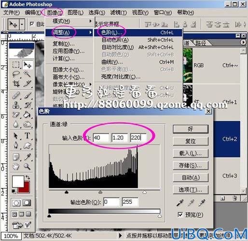The height and width of the screenshot is (241, 248).
Task: Select the Path Selection arrow tool
Action: pos(16,136)
